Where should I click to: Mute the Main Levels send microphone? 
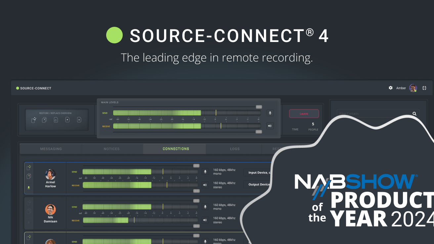click(270, 113)
